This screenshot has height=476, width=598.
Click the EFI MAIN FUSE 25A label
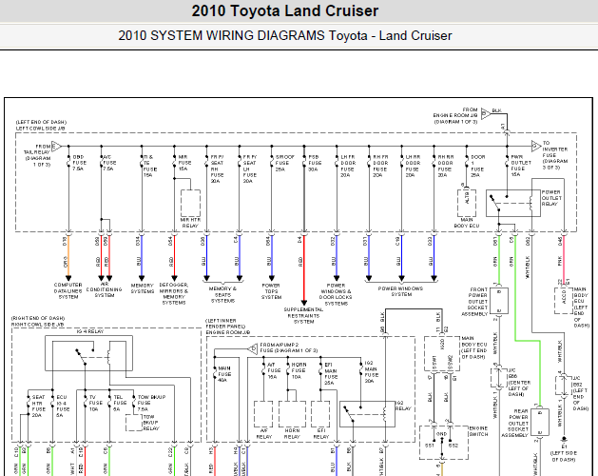330,373
